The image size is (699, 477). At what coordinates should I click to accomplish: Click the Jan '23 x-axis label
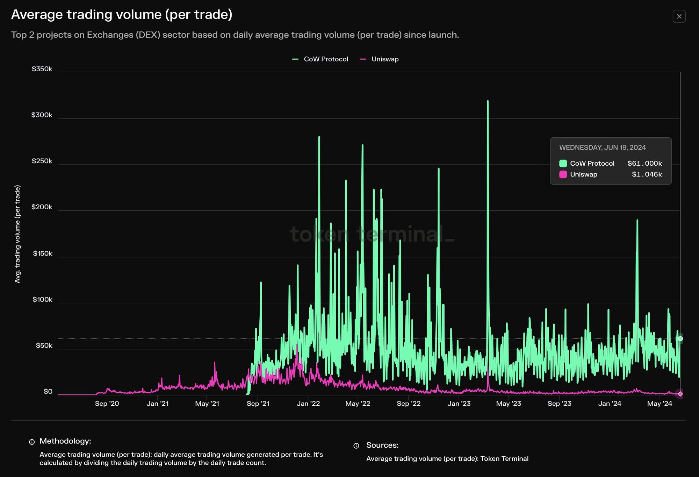(x=459, y=403)
